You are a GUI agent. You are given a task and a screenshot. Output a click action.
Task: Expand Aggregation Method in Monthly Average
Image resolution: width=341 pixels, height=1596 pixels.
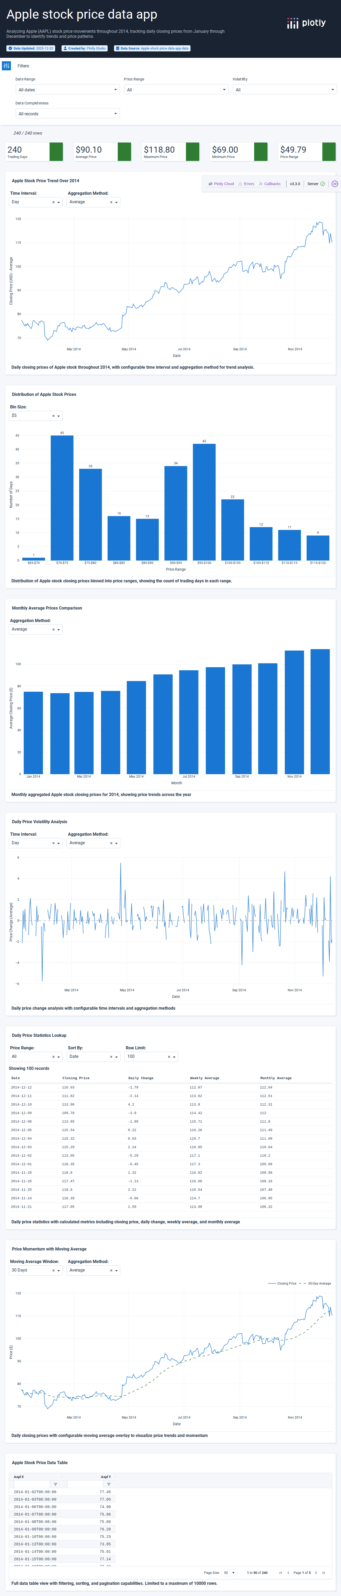(x=59, y=630)
